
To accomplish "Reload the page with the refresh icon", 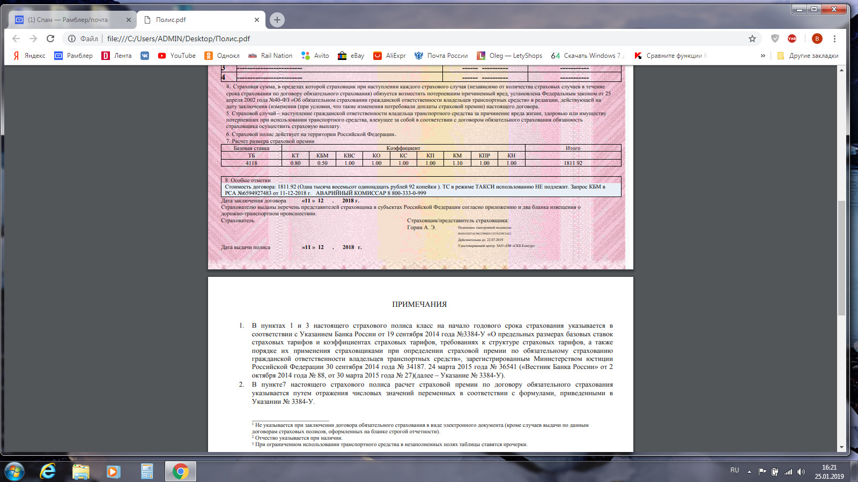I will (50, 39).
